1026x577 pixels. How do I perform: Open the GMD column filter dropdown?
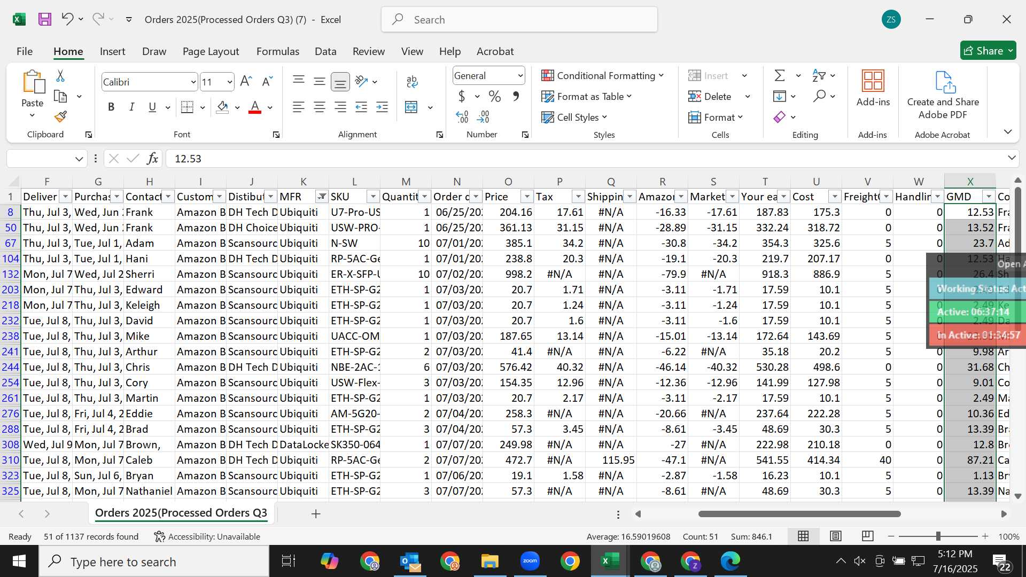989,197
